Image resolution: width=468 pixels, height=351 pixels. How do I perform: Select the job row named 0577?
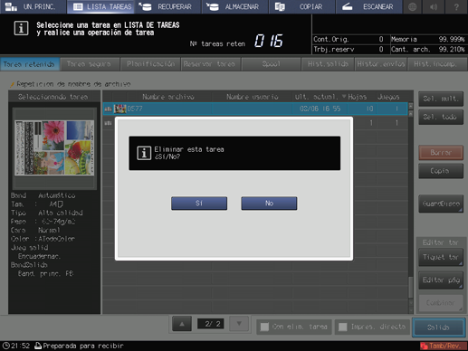click(x=255, y=109)
